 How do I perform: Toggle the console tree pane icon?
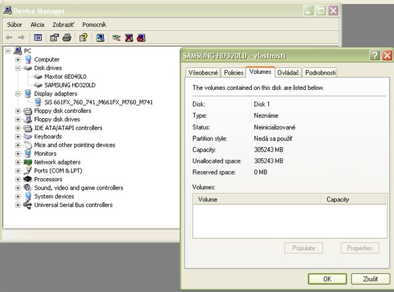click(38, 38)
